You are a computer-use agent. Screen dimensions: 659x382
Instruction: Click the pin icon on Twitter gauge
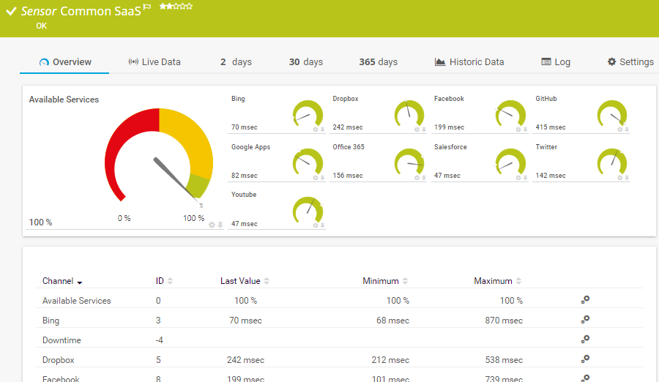tap(627, 178)
